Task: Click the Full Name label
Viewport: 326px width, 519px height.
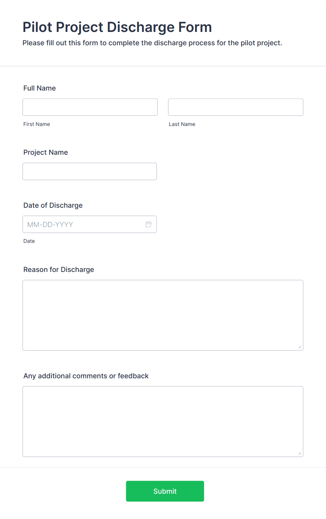Action: click(x=40, y=88)
